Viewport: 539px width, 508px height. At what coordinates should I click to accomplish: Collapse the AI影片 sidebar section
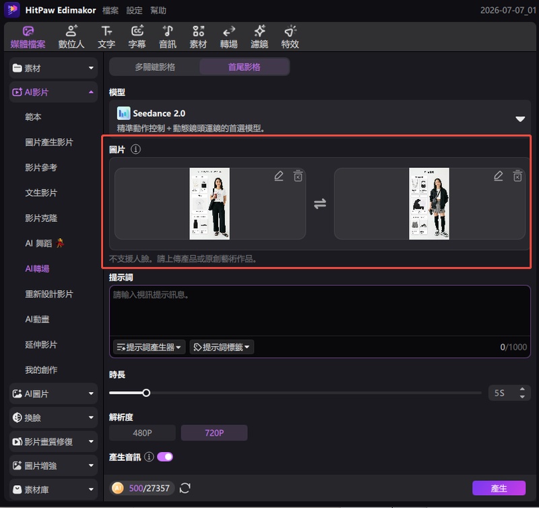[x=53, y=92]
